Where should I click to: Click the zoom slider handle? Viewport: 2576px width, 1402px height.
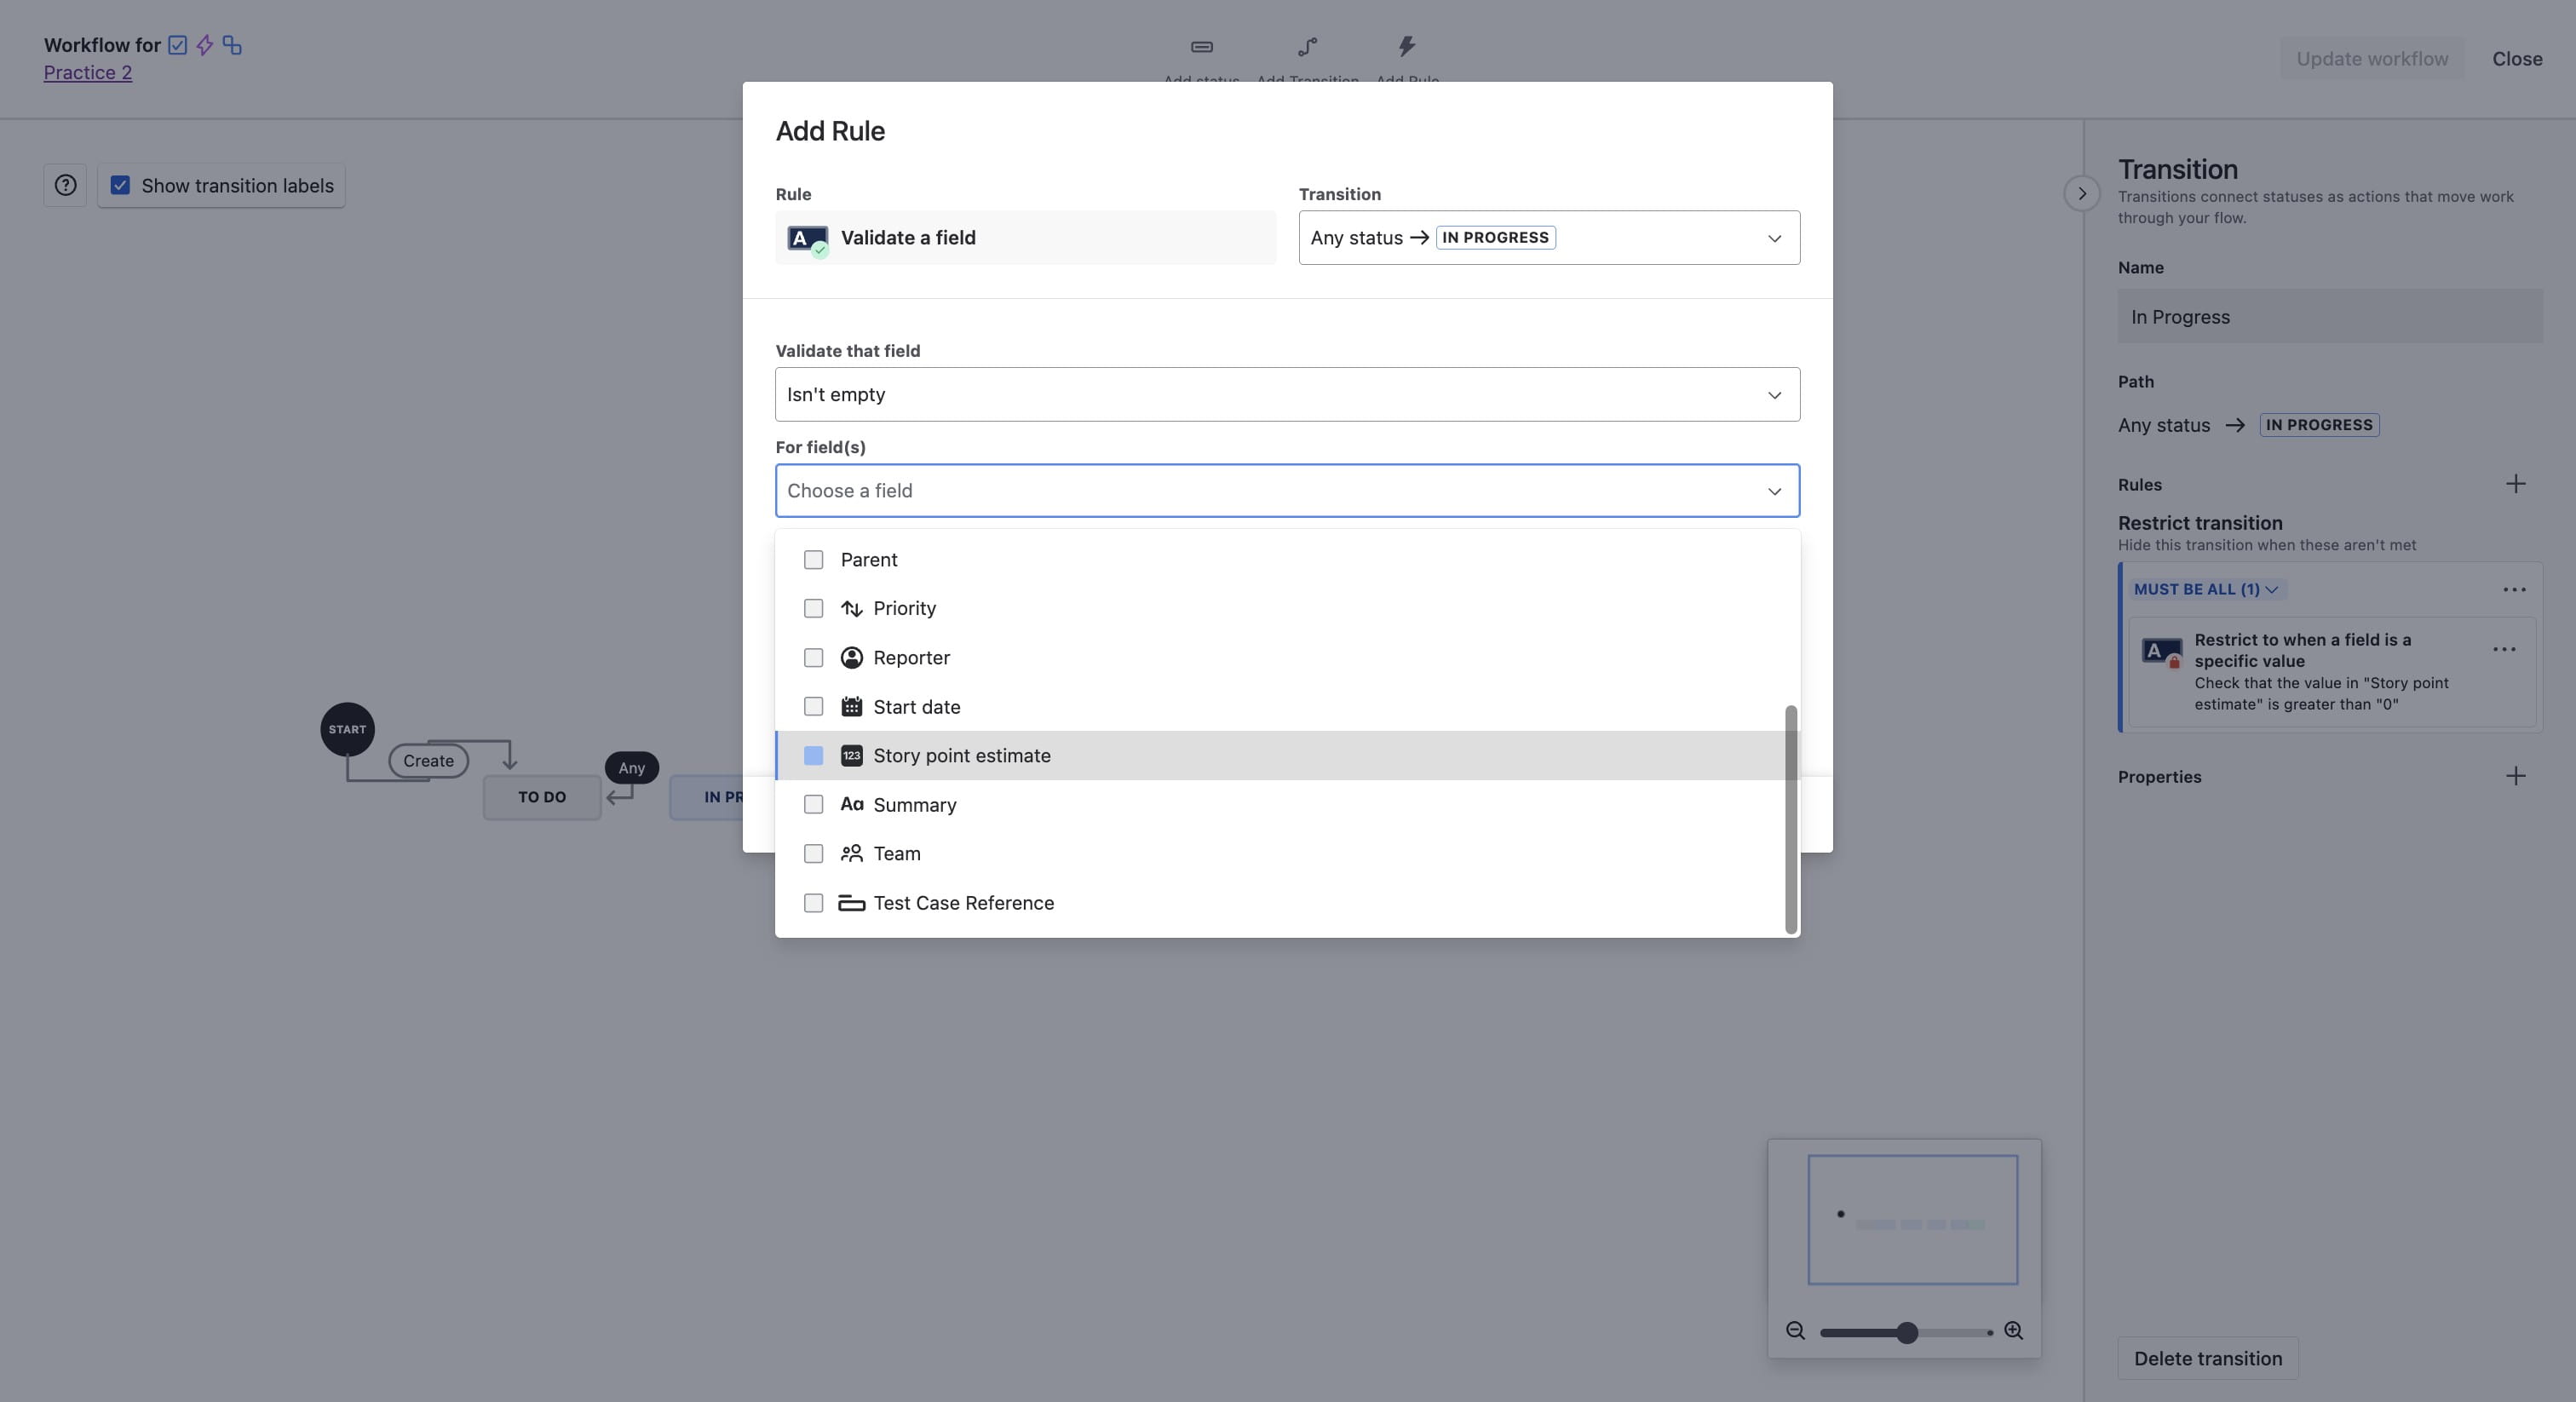coord(1907,1332)
